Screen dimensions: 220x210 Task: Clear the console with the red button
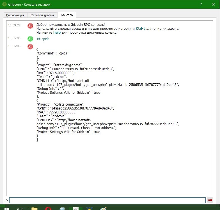210,200
